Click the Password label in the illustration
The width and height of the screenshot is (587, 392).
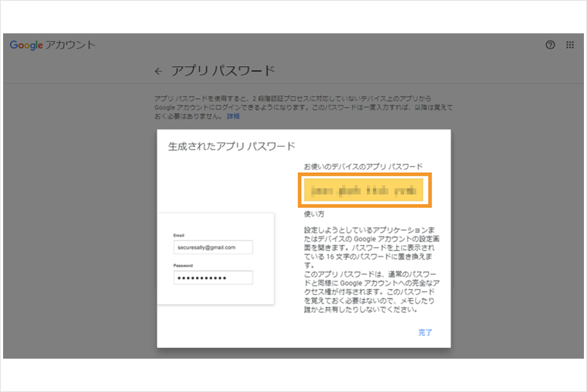pos(183,265)
